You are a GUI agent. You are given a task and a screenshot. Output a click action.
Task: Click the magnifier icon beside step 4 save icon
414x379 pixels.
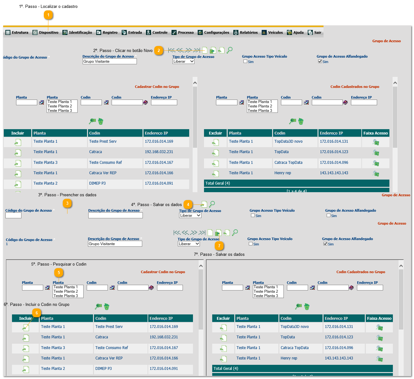(x=212, y=204)
